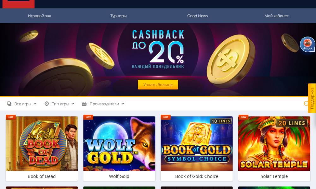
Task: Open the Акция promo badge icon
Action: [x=307, y=44]
